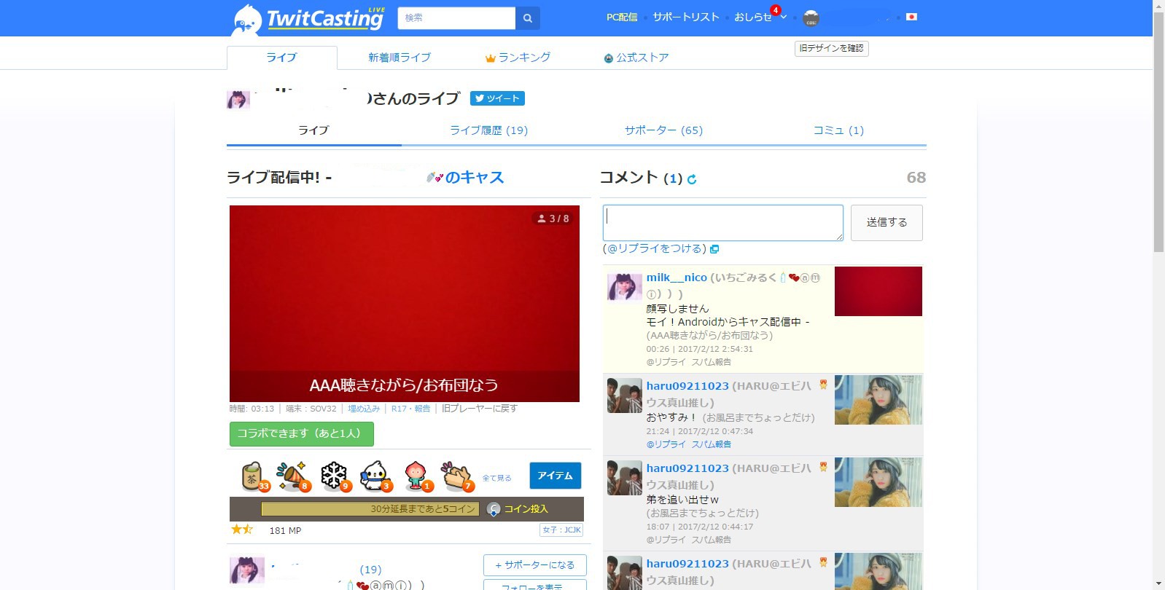Click the 30分延長 coin progress bar

coord(370,509)
